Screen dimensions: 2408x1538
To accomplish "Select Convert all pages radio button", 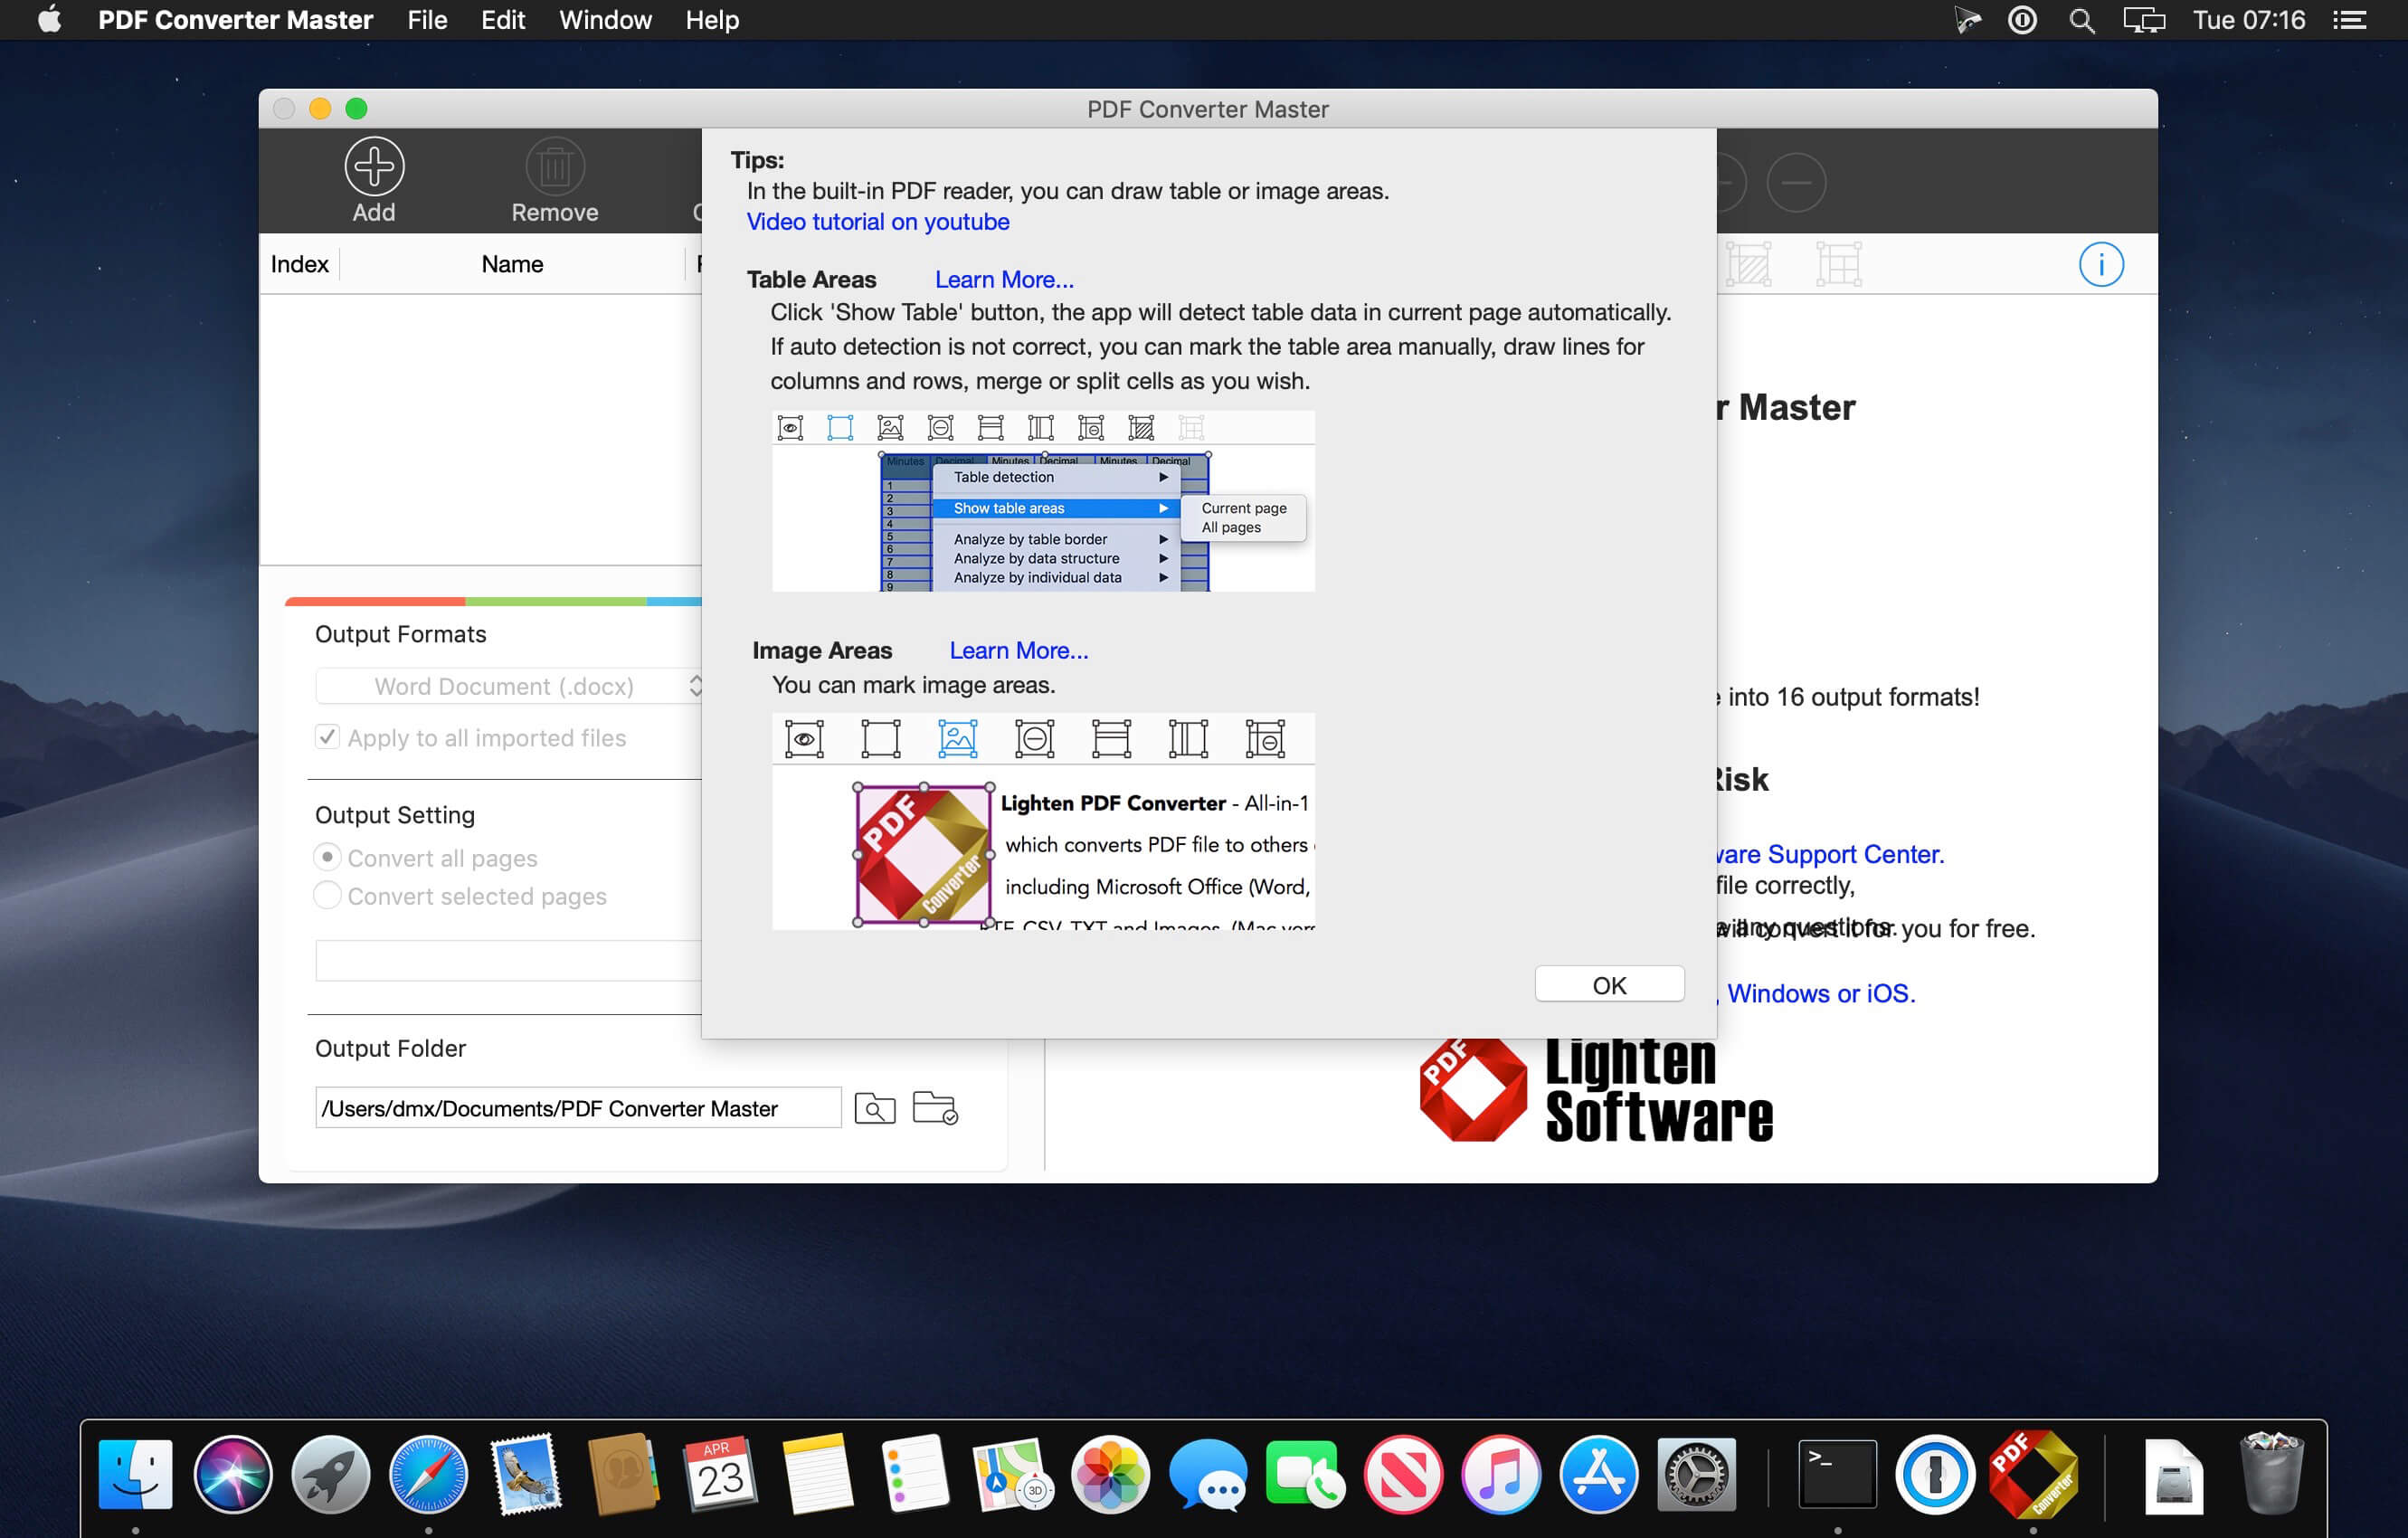I will 327,857.
